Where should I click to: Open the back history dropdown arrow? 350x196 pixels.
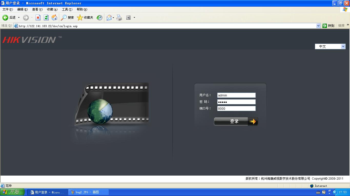[19, 18]
